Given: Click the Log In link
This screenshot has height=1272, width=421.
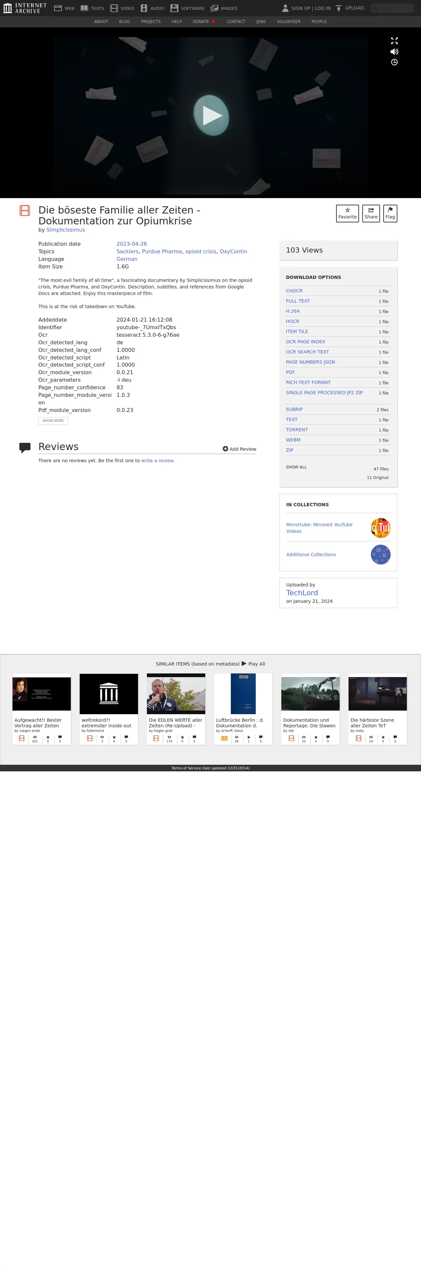Looking at the screenshot, I should click(323, 9).
